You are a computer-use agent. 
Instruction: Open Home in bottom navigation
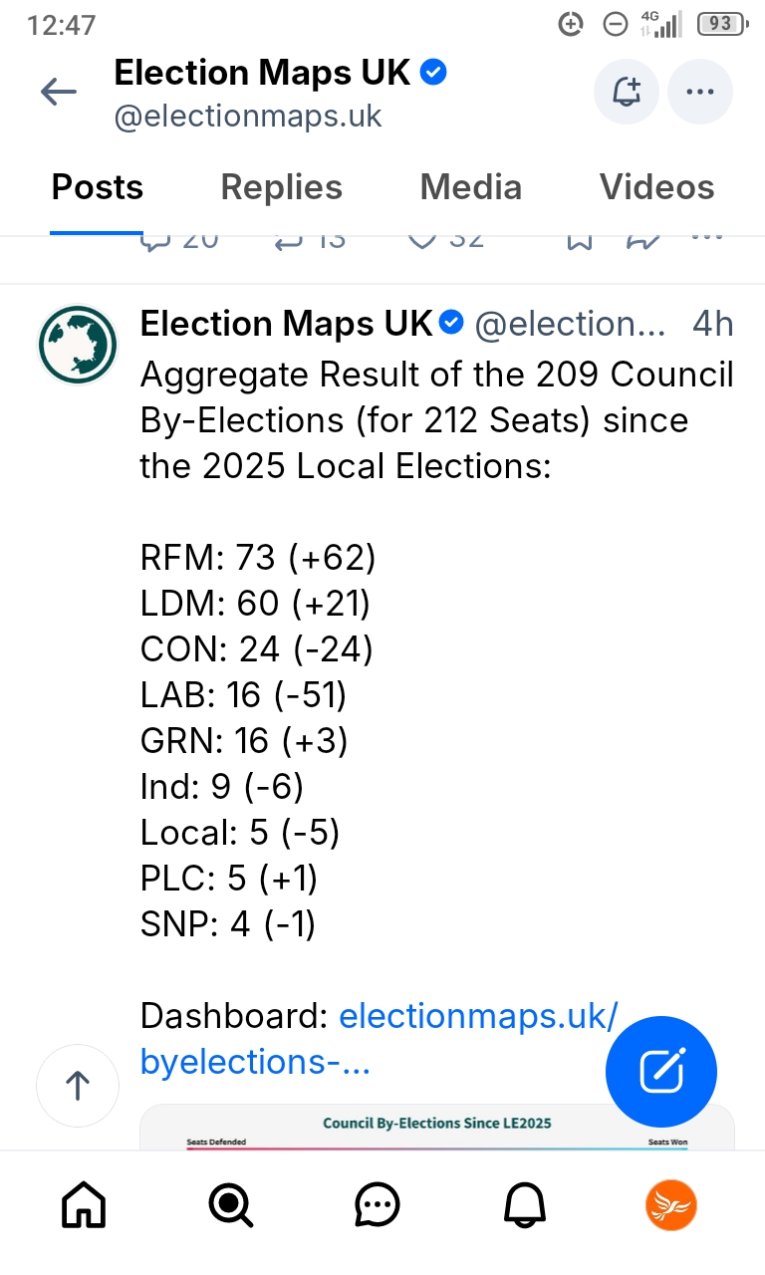(x=84, y=1207)
